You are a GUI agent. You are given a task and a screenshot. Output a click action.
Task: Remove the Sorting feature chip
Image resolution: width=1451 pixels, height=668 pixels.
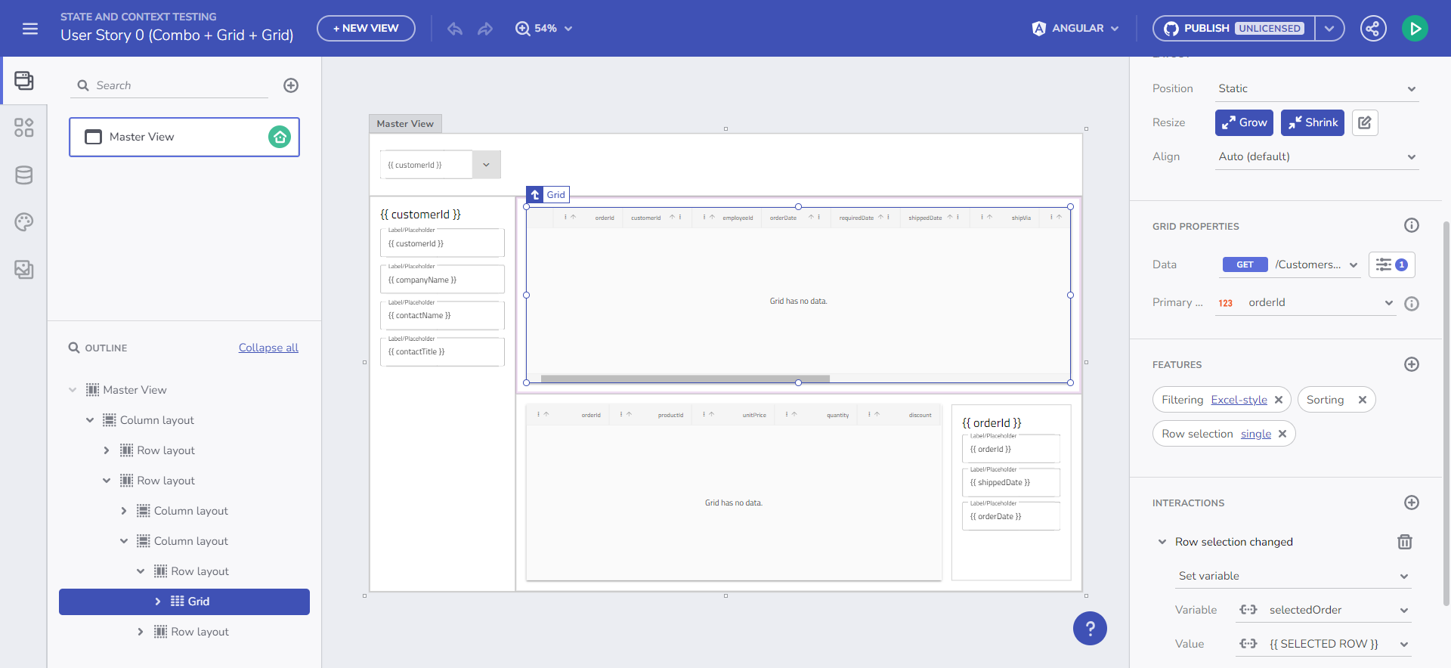(1362, 400)
